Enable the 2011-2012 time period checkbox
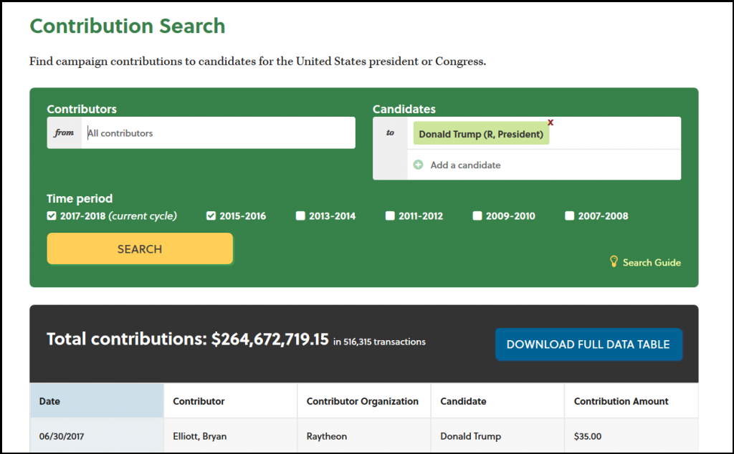 coord(390,216)
